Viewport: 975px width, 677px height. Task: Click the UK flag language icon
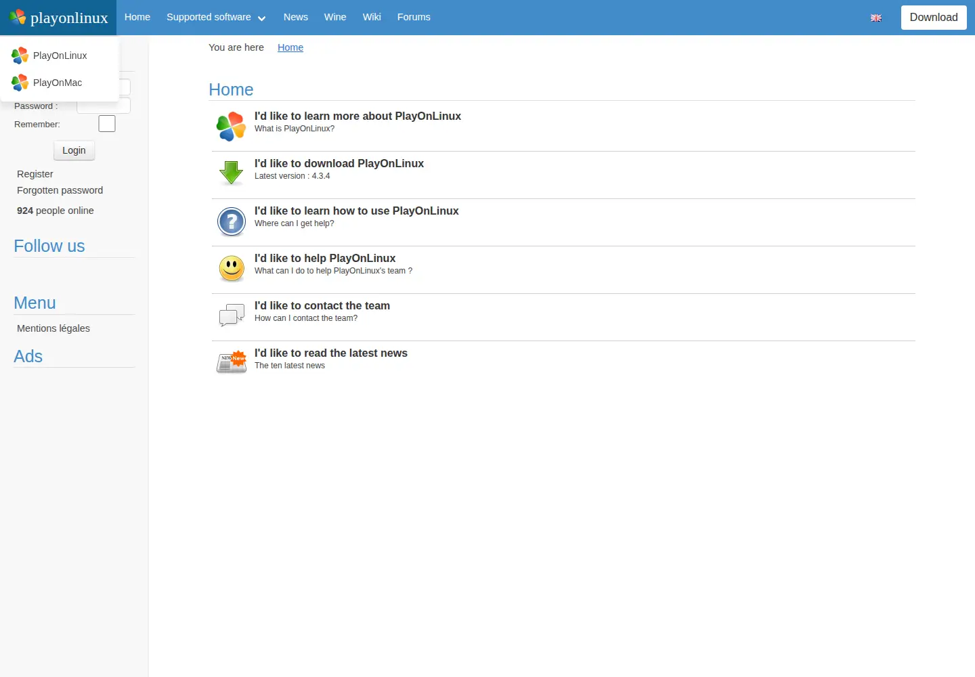click(876, 18)
